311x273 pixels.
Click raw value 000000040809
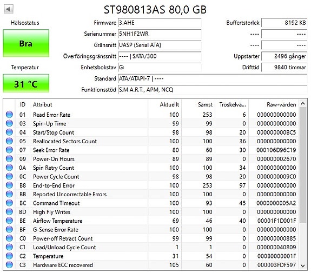click(x=276, y=248)
